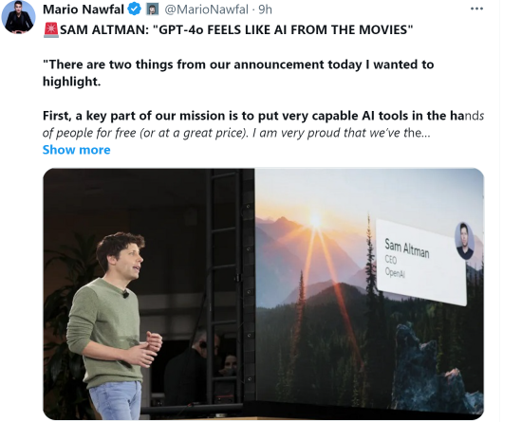Click the small affiliate badge beside the checkmark
522x422 pixels.
(x=153, y=9)
